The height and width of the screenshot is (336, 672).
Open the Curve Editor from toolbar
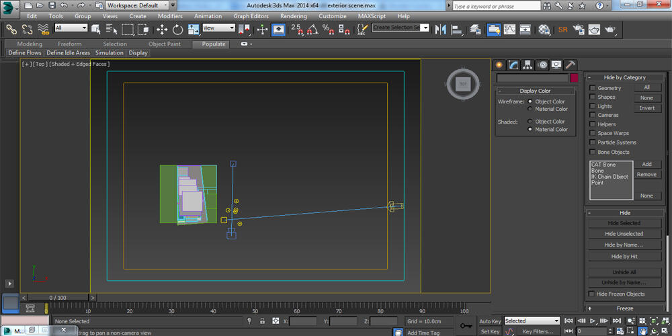click(x=510, y=30)
